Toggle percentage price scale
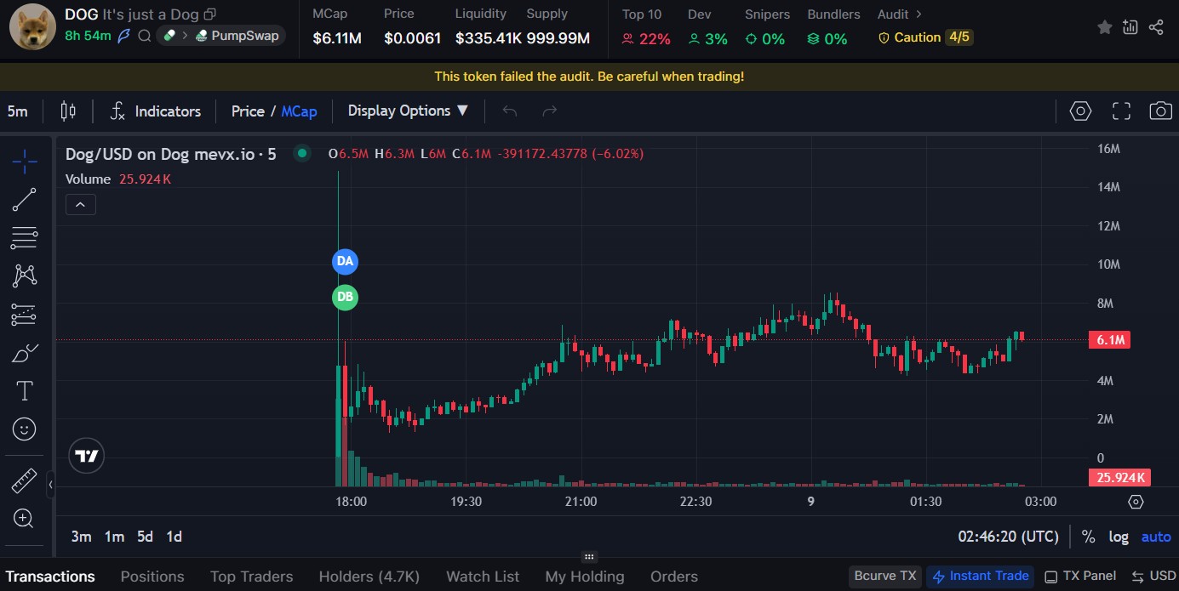Viewport: 1179px width, 591px height. 1088,537
